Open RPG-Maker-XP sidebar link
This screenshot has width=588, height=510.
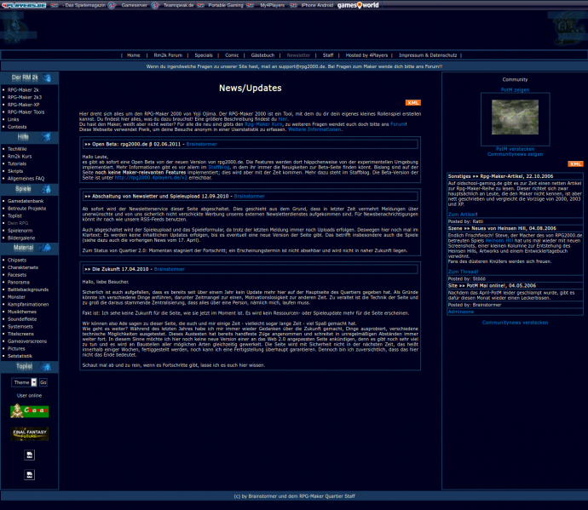(24, 105)
